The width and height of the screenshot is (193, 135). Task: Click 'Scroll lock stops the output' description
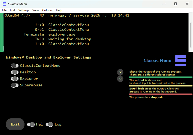pos(154,90)
